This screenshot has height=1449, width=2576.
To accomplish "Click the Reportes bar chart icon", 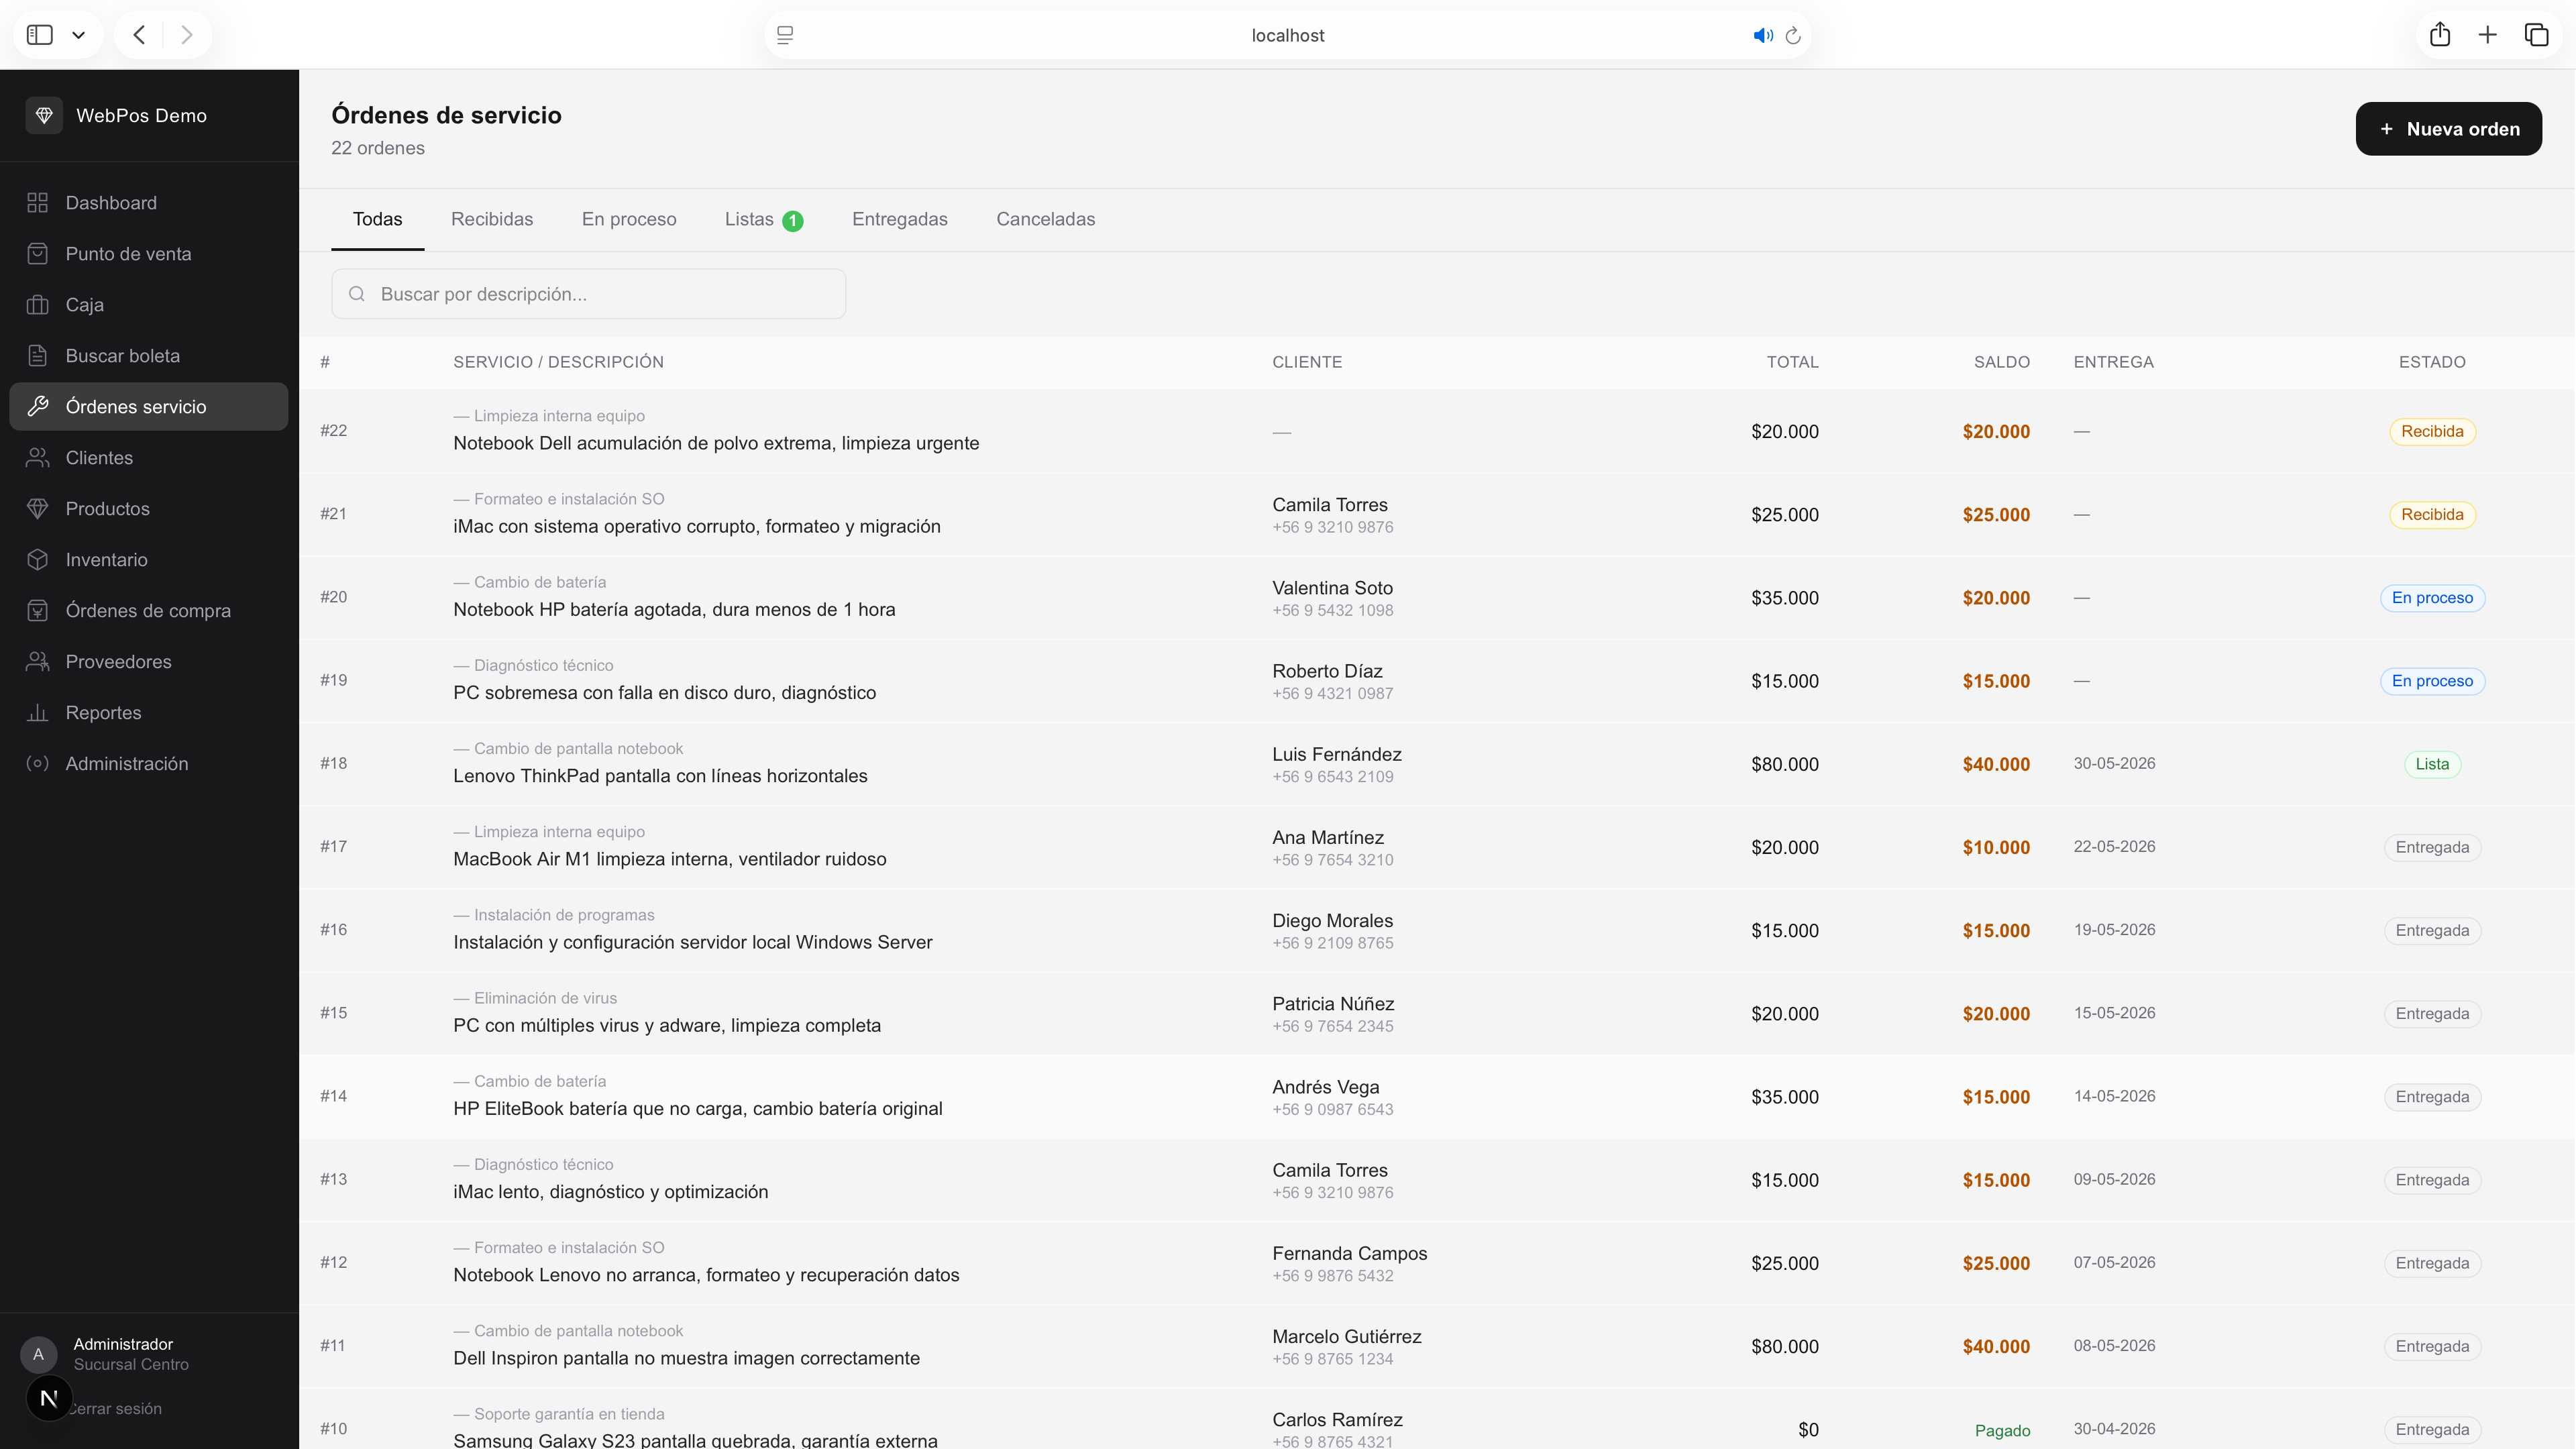I will pos(38,713).
